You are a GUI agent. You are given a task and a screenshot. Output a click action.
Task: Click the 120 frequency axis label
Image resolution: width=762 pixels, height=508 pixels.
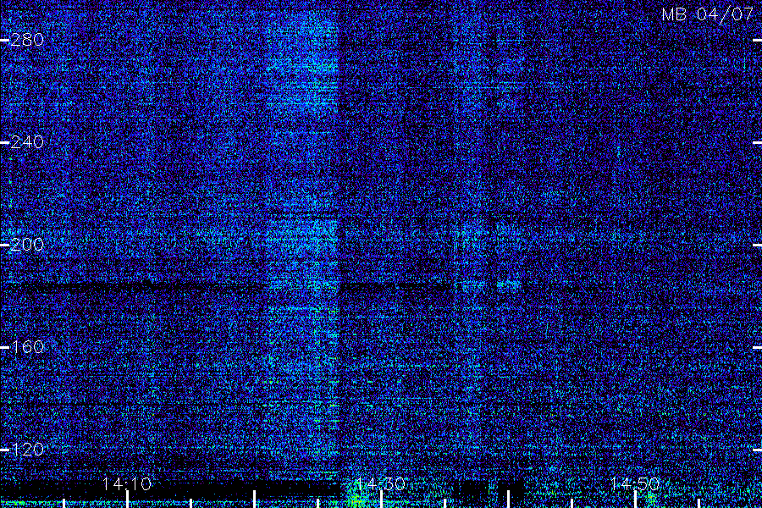click(27, 450)
